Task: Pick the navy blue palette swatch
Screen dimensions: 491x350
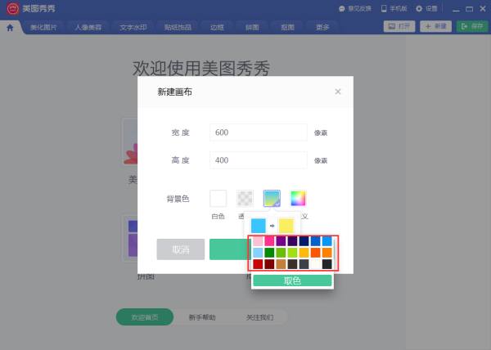Action: point(304,241)
